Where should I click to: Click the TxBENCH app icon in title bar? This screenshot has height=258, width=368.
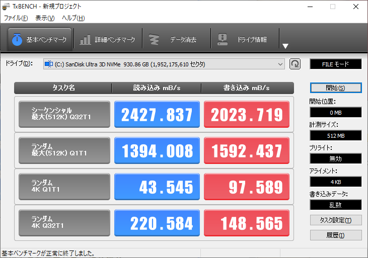(6, 7)
